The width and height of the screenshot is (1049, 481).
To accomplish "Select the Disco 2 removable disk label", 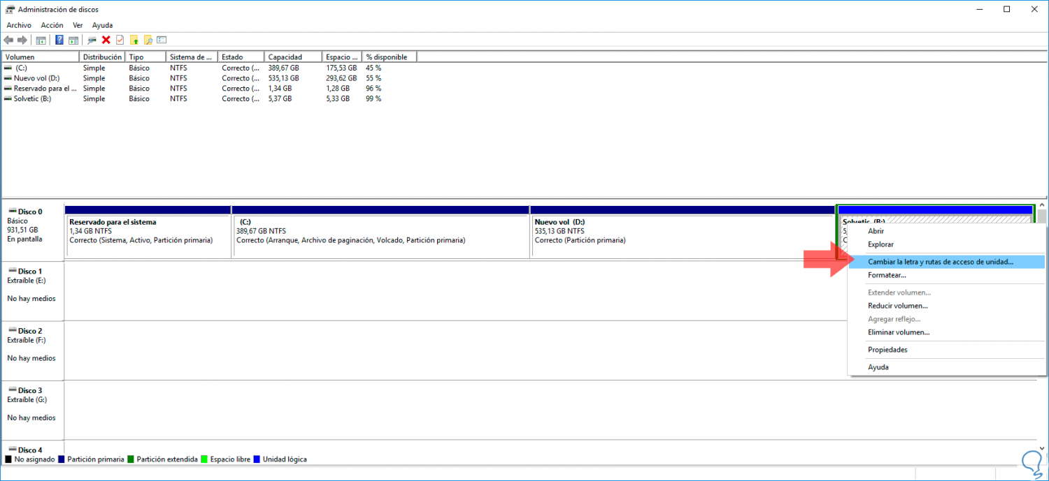I will tap(32, 350).
